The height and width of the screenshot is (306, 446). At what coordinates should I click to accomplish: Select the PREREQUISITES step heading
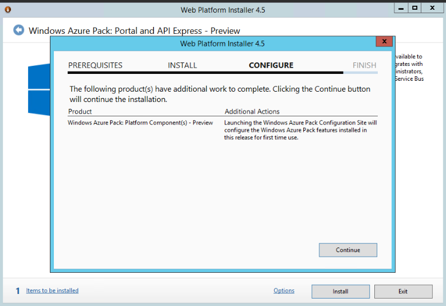pyautogui.click(x=95, y=65)
